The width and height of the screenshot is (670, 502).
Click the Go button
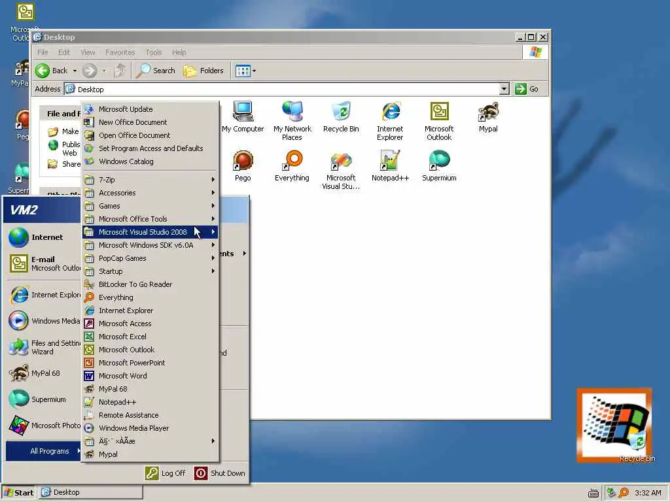(527, 89)
